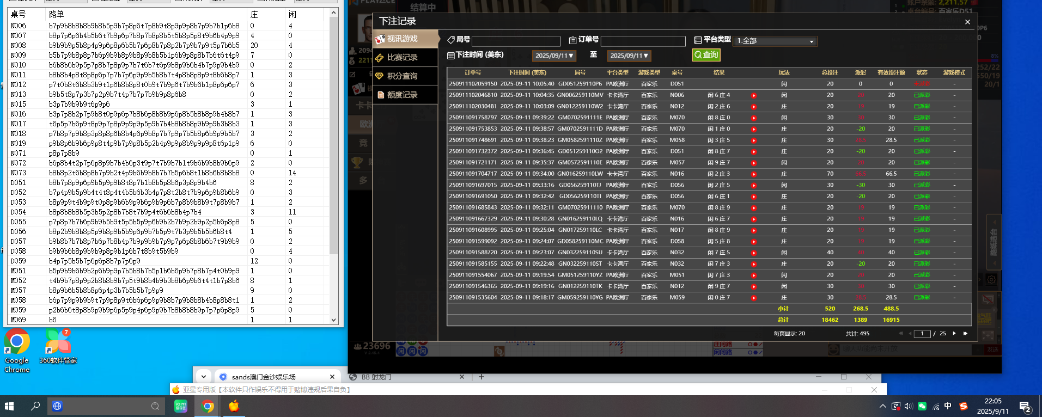
Task: Open the start date picker 2025/09/11
Action: (x=553, y=56)
